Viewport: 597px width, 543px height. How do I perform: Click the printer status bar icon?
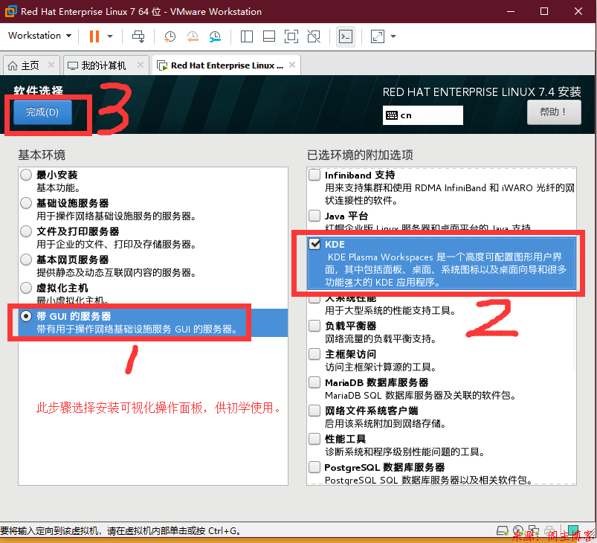[549, 530]
